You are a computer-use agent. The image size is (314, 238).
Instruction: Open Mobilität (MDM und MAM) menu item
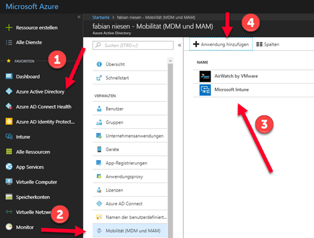coord(130,231)
